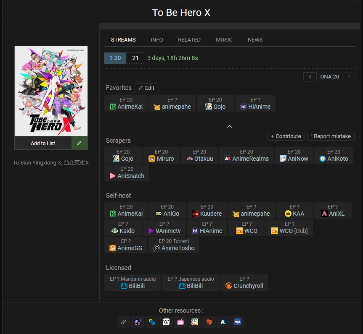This screenshot has width=363, height=334.
Task: Open BiliBili with Japanese audio
Action: tap(191, 282)
